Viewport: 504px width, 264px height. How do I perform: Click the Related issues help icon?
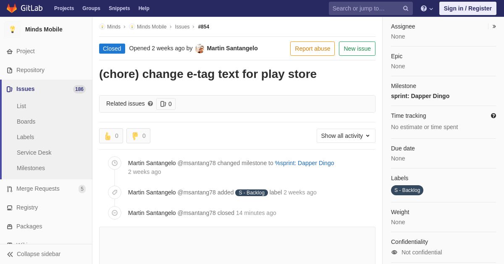(x=150, y=104)
